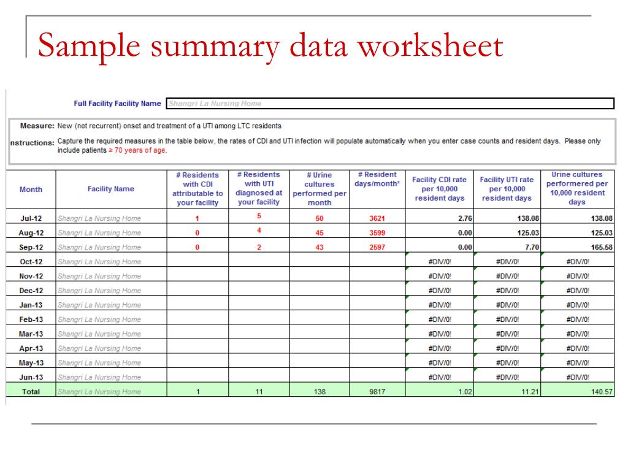Click Jul-12 resident days value 3621
628x471 pixels.
point(377,218)
